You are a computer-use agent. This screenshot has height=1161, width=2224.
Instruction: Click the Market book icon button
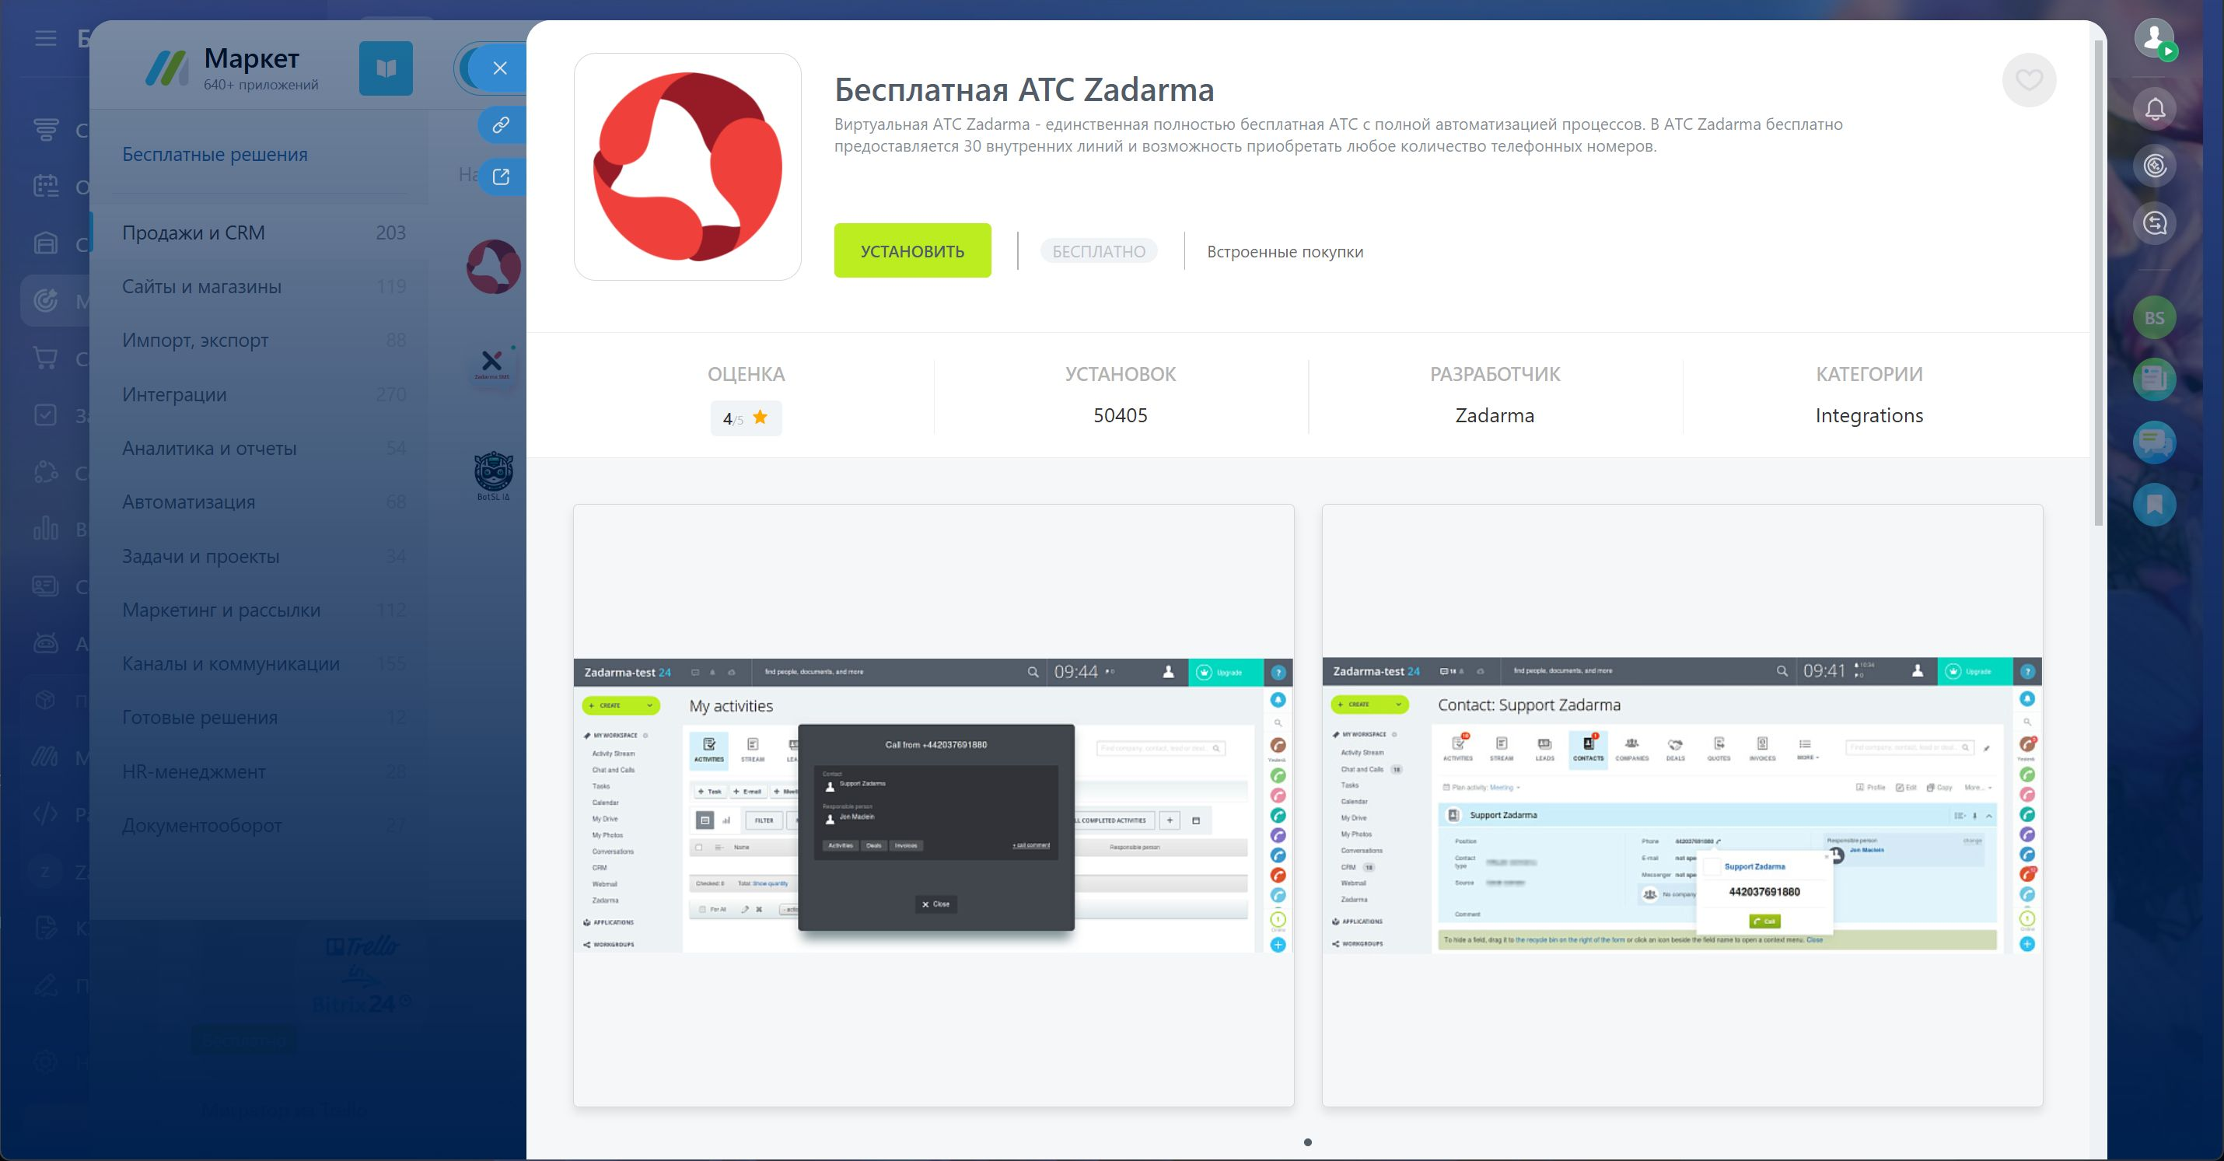tap(385, 68)
